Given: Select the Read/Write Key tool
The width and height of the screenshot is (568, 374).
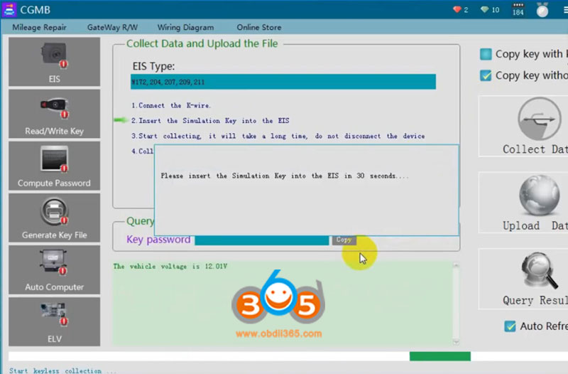Looking at the screenshot, I should pos(54,114).
